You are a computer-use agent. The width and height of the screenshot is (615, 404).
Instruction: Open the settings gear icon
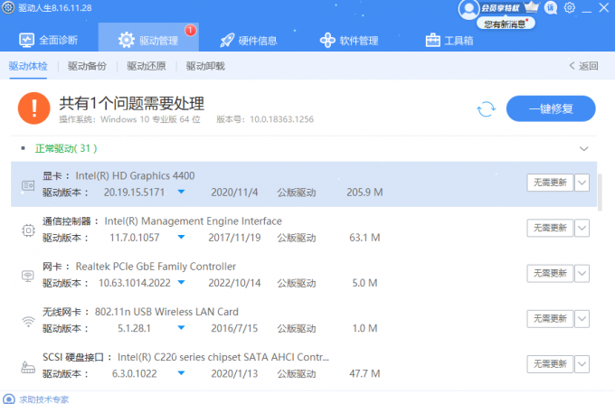click(x=570, y=8)
